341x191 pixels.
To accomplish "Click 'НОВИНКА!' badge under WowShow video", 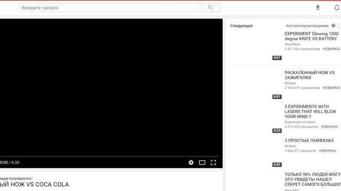I will click(331, 49).
